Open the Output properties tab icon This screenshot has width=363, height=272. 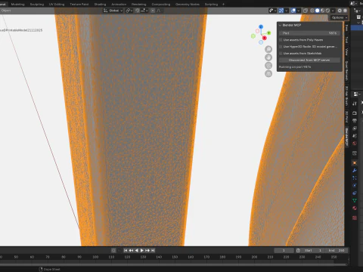tap(355, 121)
